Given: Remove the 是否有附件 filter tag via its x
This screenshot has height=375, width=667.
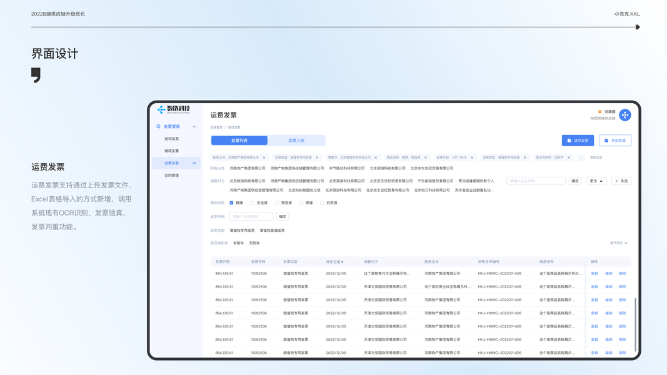Looking at the screenshot, I should coord(569,157).
